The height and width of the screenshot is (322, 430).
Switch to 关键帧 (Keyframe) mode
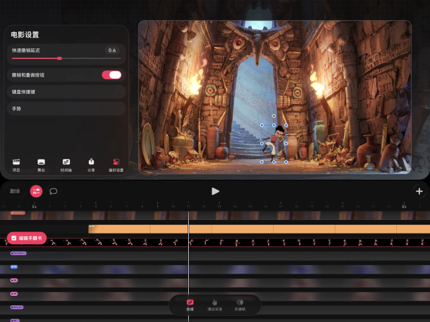(x=240, y=305)
